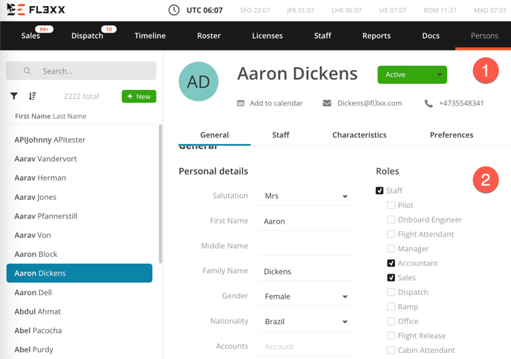Check the Pilot role checkbox
The image size is (511, 359).
click(391, 205)
